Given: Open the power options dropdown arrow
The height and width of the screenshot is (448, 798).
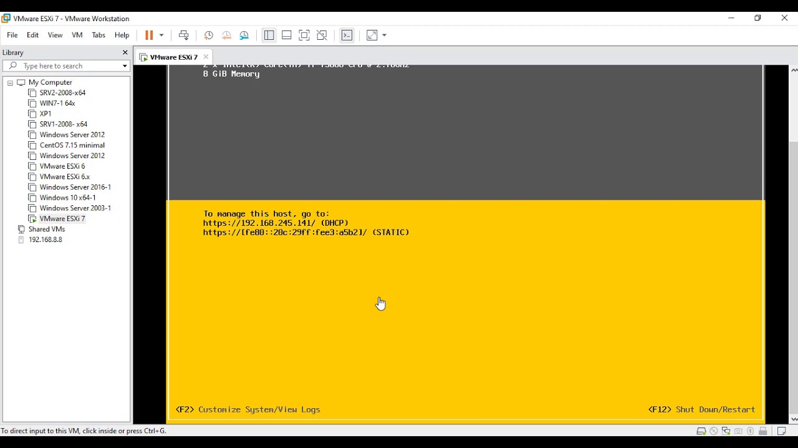Looking at the screenshot, I should click(x=161, y=35).
